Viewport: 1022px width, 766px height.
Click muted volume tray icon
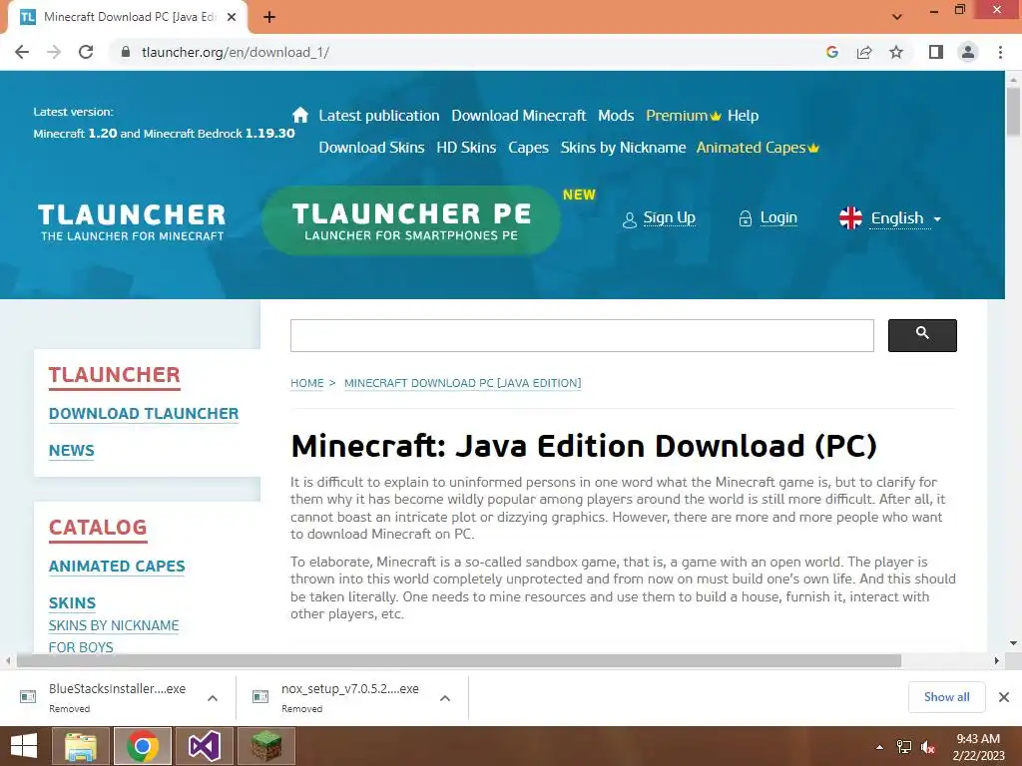pos(928,747)
